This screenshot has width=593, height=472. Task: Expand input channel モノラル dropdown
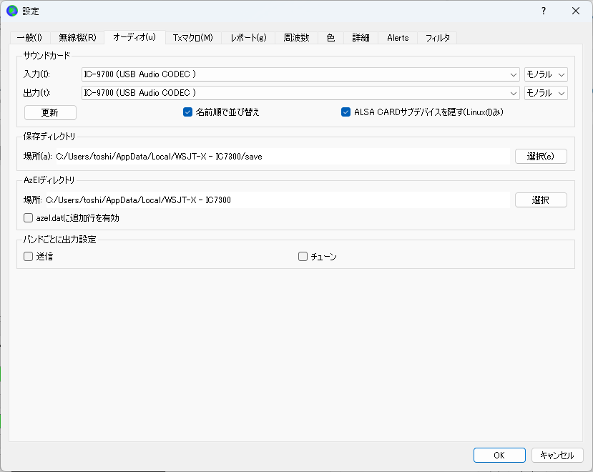pos(546,74)
